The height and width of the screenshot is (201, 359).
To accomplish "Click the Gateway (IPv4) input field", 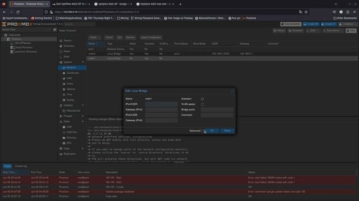I will [162, 109].
